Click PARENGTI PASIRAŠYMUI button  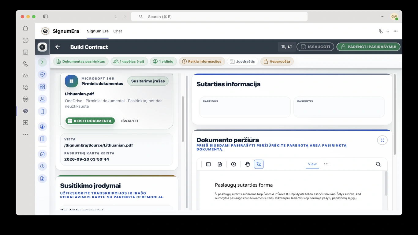(368, 47)
